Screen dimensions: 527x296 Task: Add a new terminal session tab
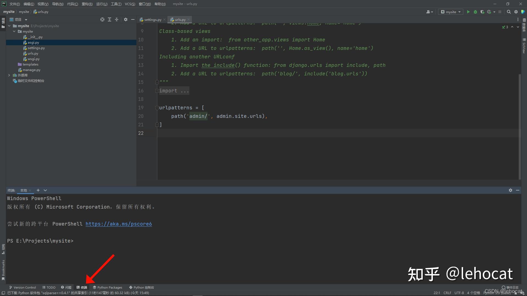point(38,190)
